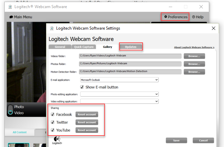224x147 pixels.
Task: Open the second gallery thumbnail
Action: point(40,145)
